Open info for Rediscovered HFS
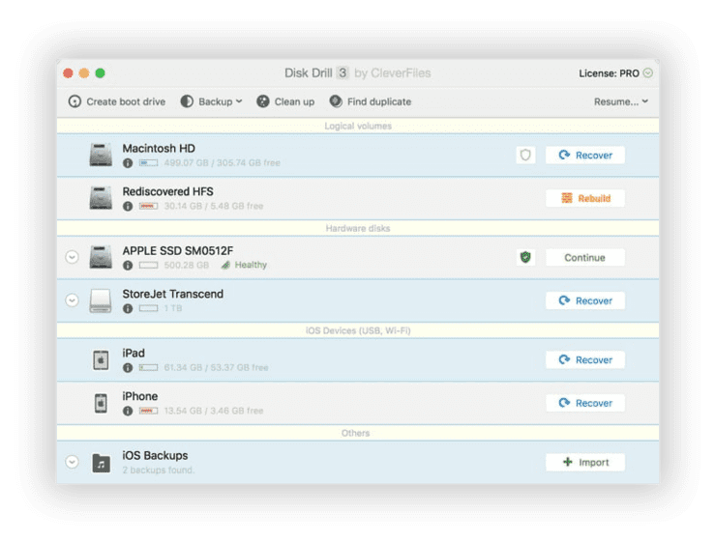Viewport: 715px width, 542px height. point(128,207)
